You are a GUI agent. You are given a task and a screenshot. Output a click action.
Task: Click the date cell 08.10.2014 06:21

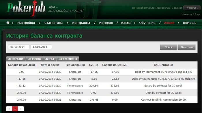(50, 100)
